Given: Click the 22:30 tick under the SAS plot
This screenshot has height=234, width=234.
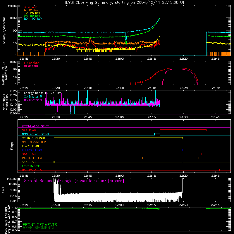Looking at the screenshot, I should pyautogui.click(x=56, y=205).
